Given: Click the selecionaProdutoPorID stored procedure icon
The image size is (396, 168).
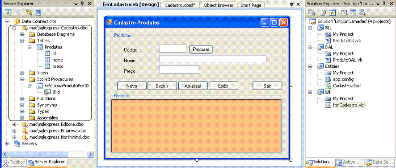Looking at the screenshot, I should [x=40, y=86].
